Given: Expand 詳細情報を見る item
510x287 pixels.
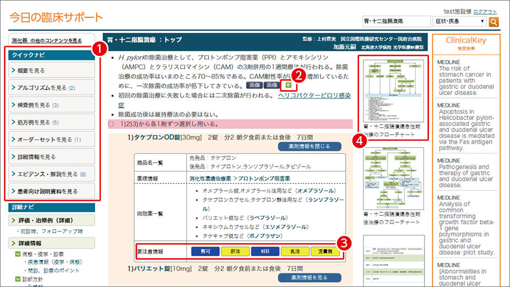Looking at the screenshot, I should coord(52,157).
